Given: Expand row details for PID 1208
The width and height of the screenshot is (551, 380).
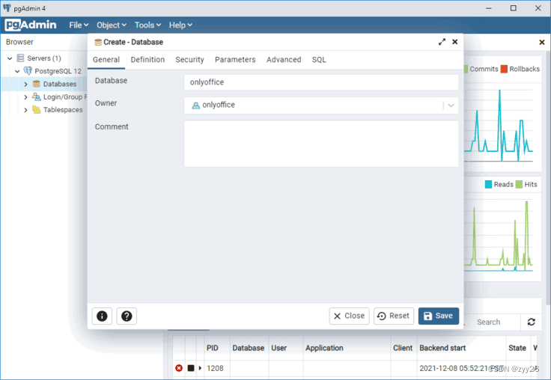Looking at the screenshot, I should pyautogui.click(x=200, y=368).
